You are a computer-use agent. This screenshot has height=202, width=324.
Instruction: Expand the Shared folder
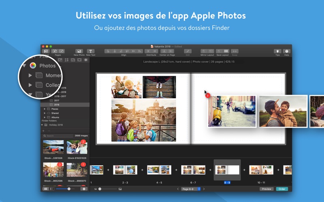pyautogui.click(x=45, y=113)
